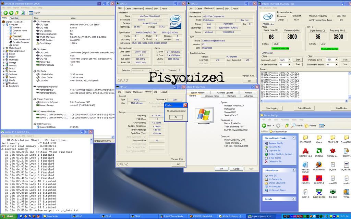Go up a level in EVEREST toolbar

(17, 13)
